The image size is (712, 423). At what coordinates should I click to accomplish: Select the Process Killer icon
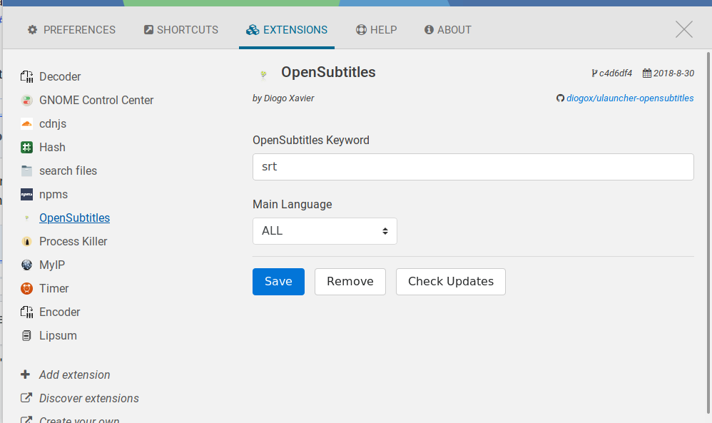pyautogui.click(x=27, y=241)
